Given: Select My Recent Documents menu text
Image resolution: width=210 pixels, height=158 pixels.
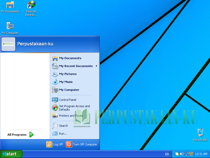Looking at the screenshot, I should click(76, 66).
